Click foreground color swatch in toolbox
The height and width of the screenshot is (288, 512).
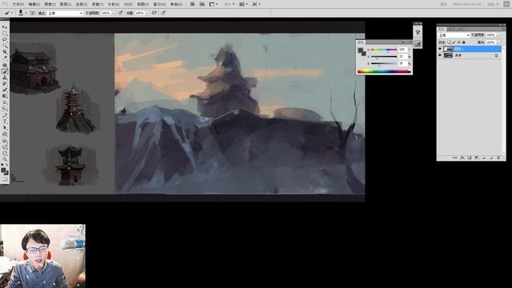3,170
